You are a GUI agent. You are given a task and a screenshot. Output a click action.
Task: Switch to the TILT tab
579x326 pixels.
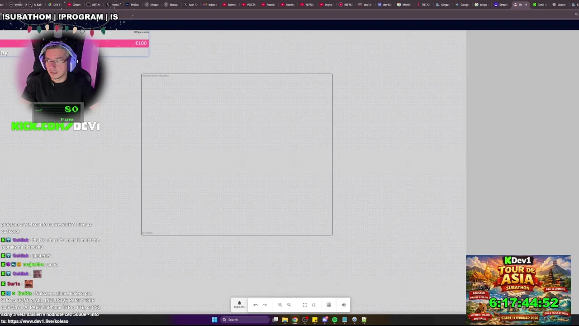click(x=424, y=5)
